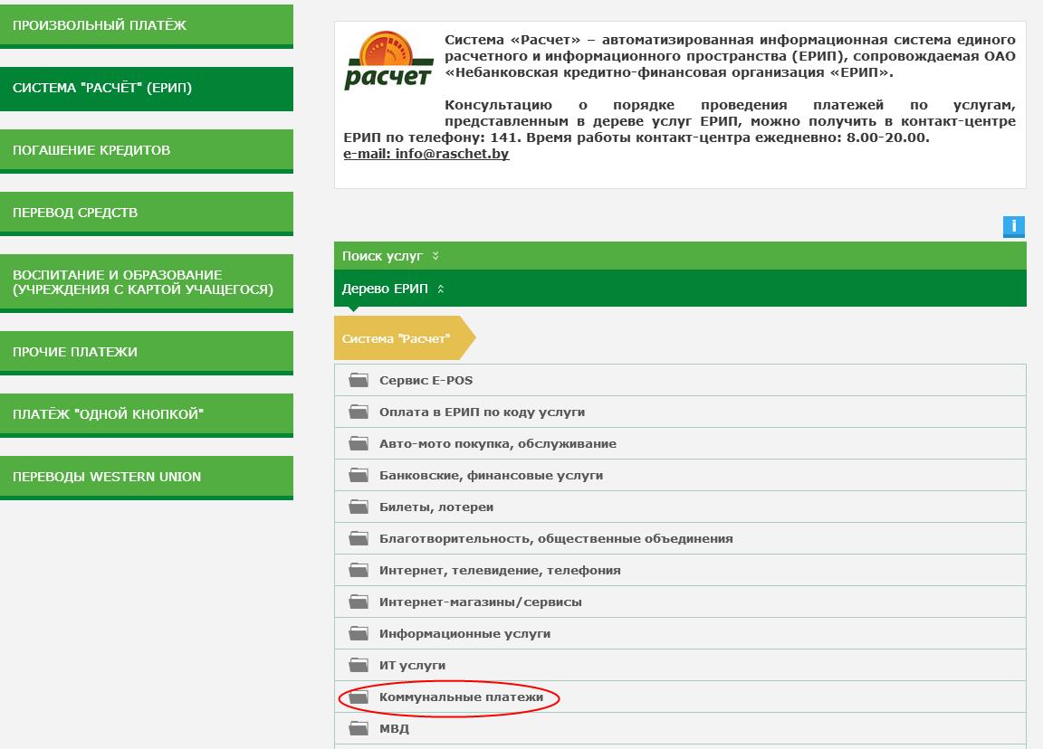Select Благотворительность, общественные объединения category
The width and height of the screenshot is (1043, 749).
(x=680, y=538)
